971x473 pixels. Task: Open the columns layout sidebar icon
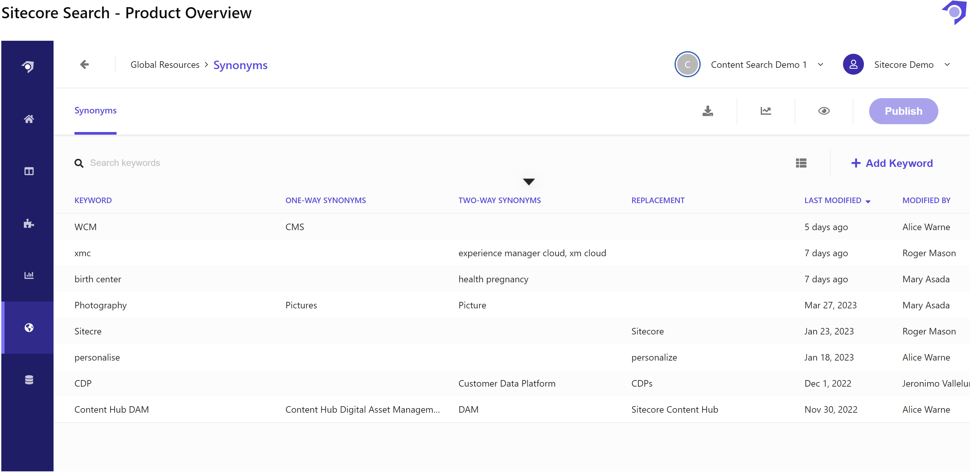[29, 171]
